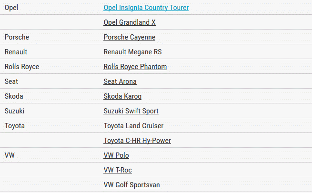The width and height of the screenshot is (312, 193).
Task: Select the Renault brand cell
Action: click(16, 52)
